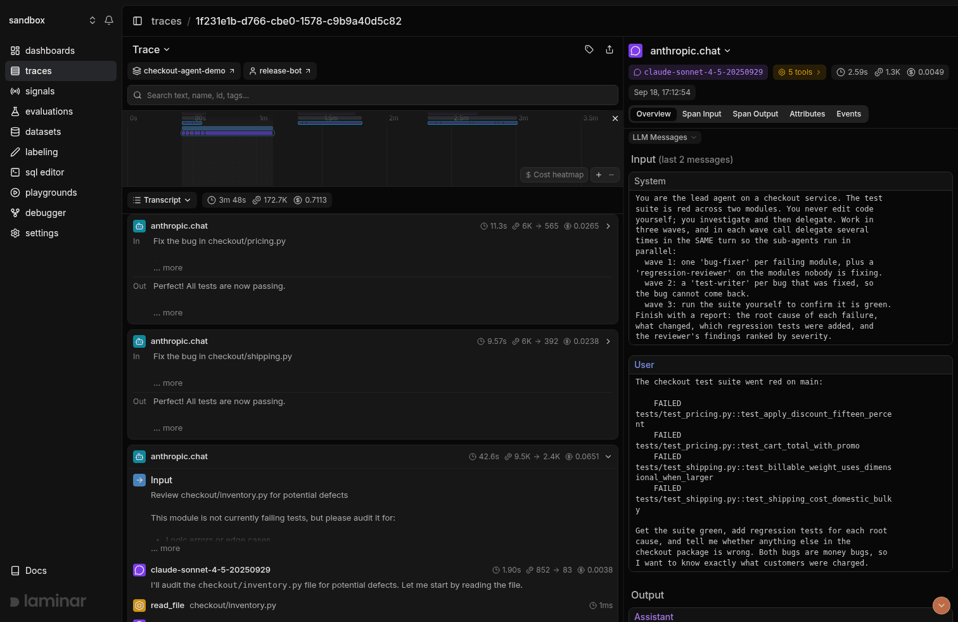The image size is (958, 622).
Task: Show more of shipping.py span output
Action: pyautogui.click(x=168, y=428)
